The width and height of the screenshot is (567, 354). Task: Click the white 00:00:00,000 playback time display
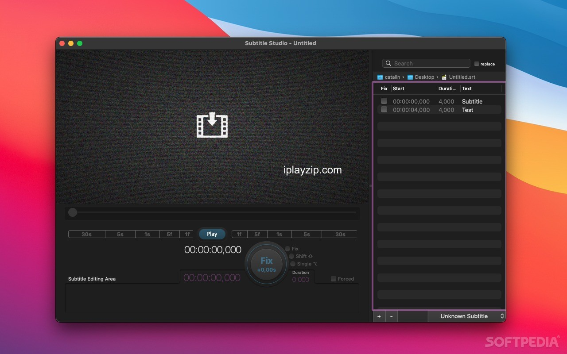(x=213, y=250)
